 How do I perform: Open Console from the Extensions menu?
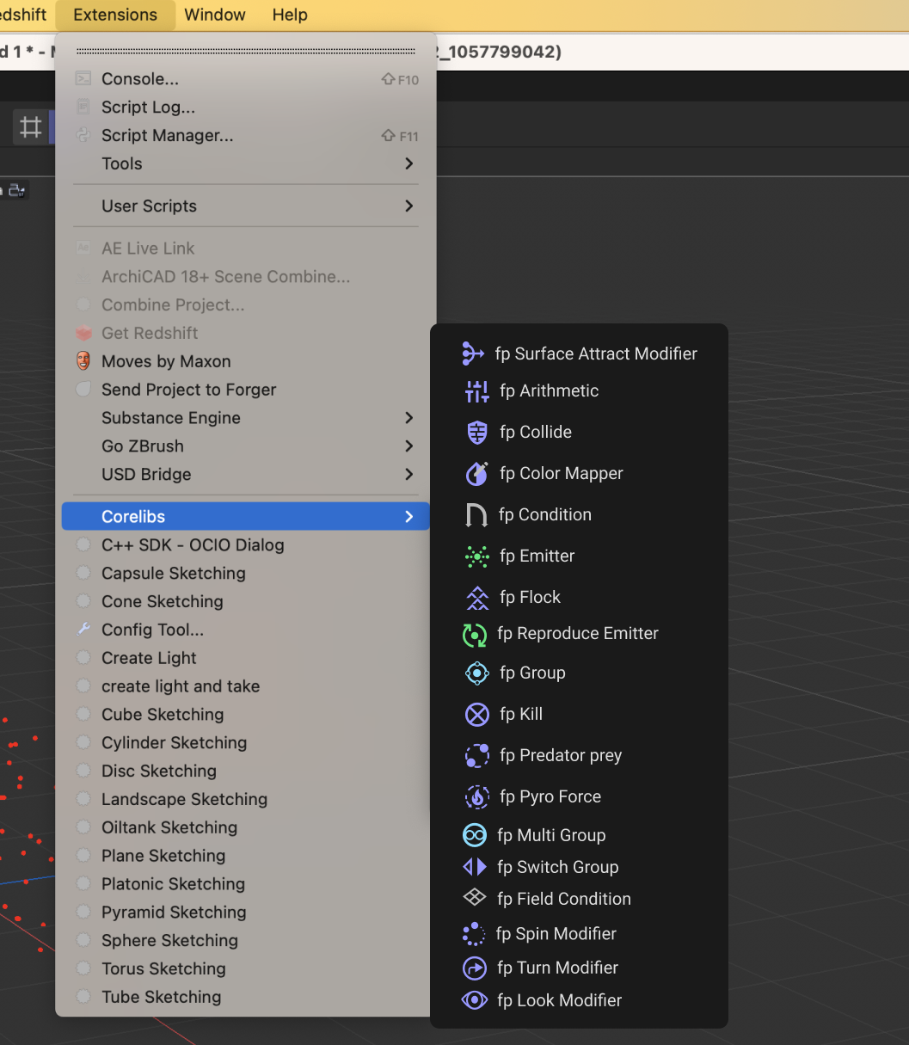pos(246,78)
